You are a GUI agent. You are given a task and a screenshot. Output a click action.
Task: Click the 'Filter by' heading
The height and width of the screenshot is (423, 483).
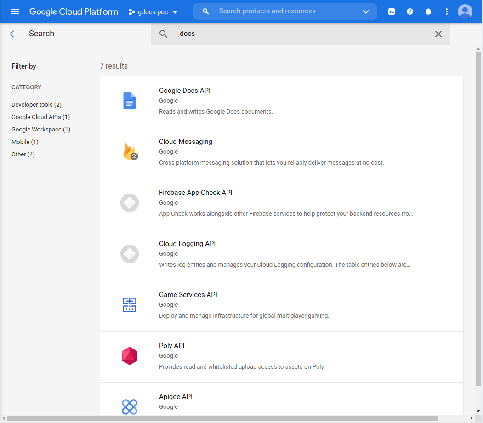click(24, 66)
